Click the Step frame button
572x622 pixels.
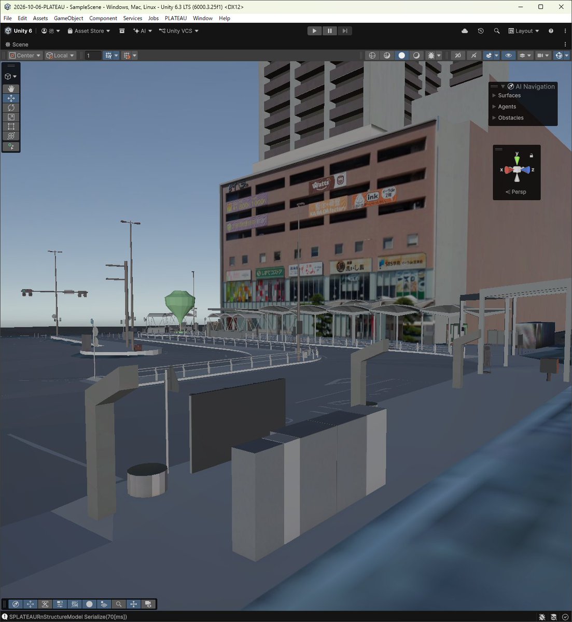pos(344,31)
